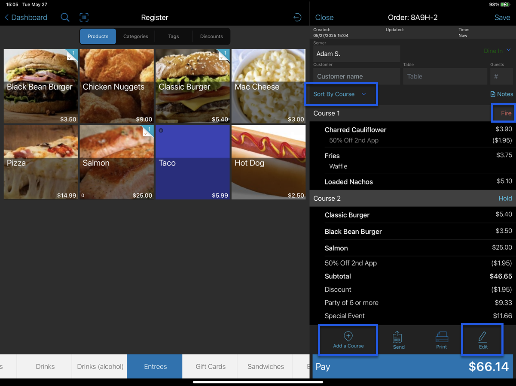
Task: Open the product search magnifier
Action: click(65, 18)
